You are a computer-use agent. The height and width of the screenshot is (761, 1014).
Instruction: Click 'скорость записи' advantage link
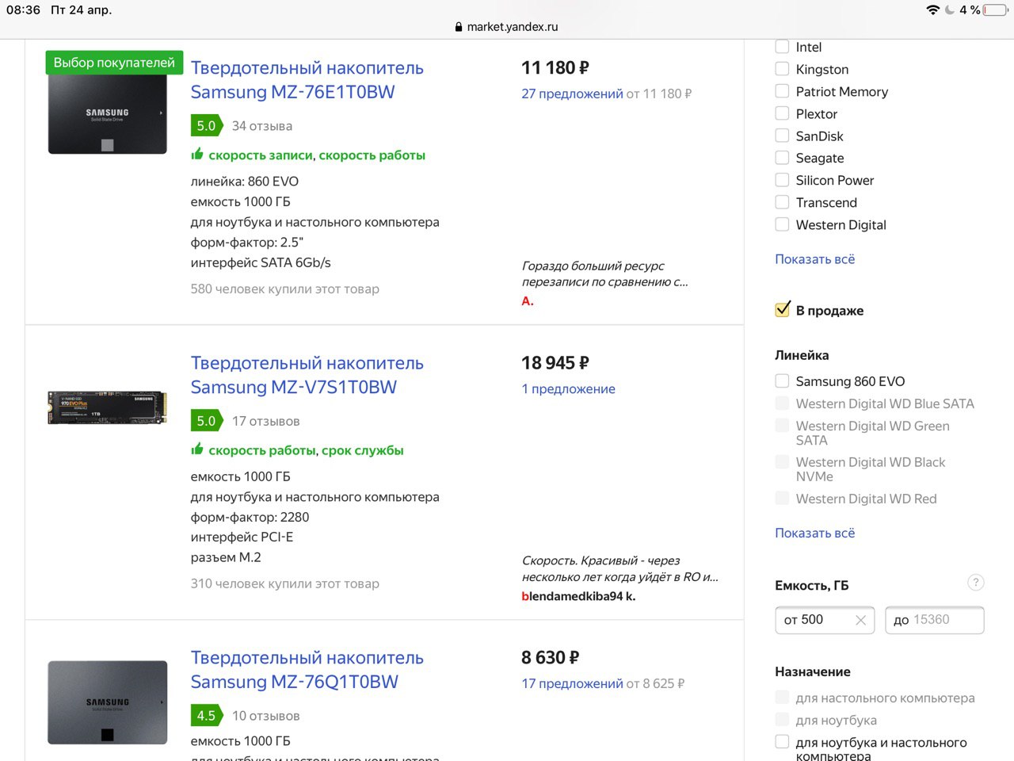pos(261,155)
